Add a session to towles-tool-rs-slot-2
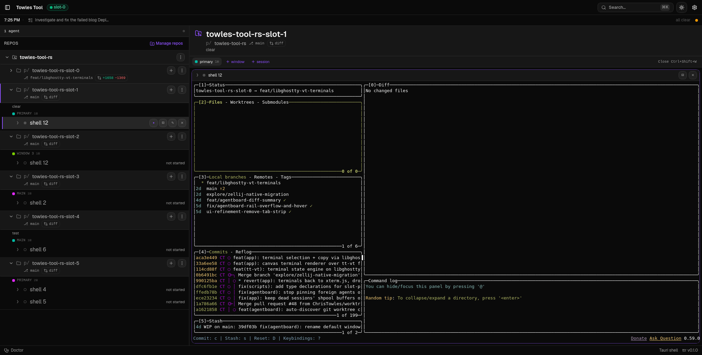The image size is (702, 355). coord(171,137)
